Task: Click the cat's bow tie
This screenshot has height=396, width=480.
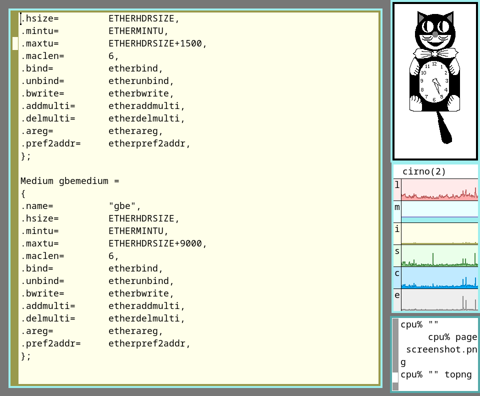Action: [x=434, y=53]
